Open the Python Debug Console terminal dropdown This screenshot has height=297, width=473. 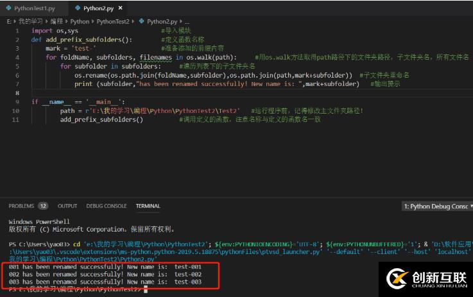pos(436,206)
